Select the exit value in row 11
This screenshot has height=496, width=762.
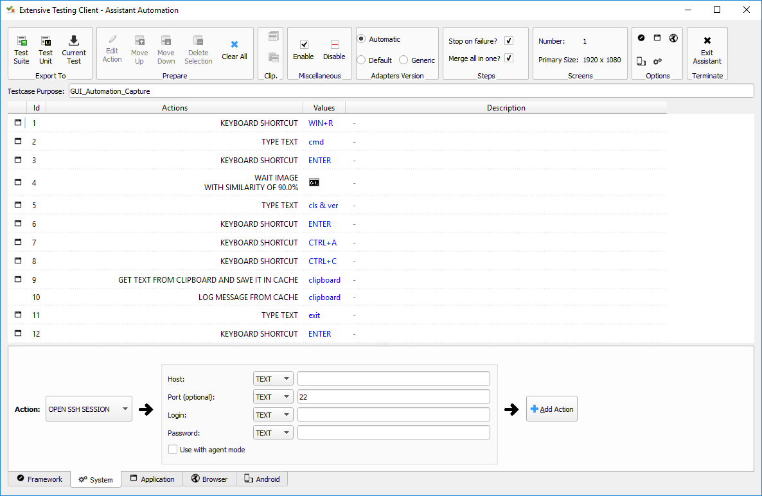[314, 315]
